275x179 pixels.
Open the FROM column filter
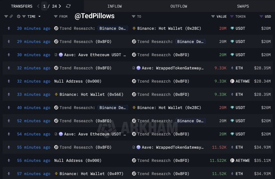(x=56, y=17)
